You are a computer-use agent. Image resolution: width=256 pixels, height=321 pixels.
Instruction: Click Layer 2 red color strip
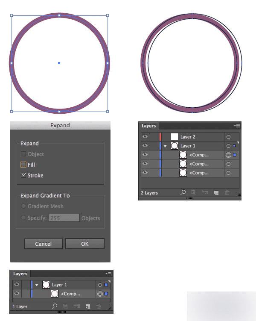(160, 137)
